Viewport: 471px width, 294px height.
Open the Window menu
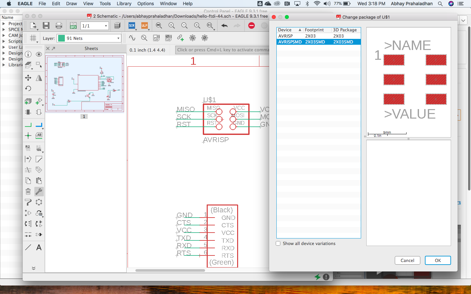tap(168, 4)
